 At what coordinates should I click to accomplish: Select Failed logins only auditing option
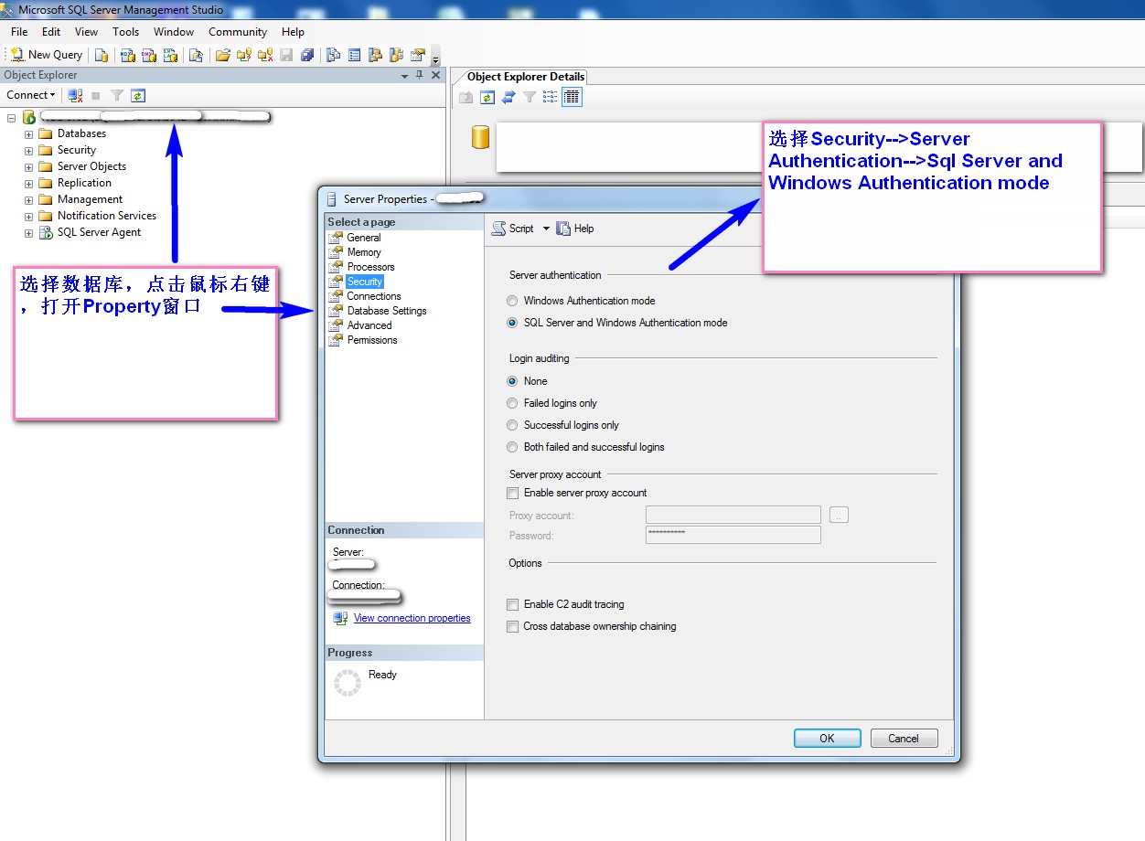coord(512,403)
